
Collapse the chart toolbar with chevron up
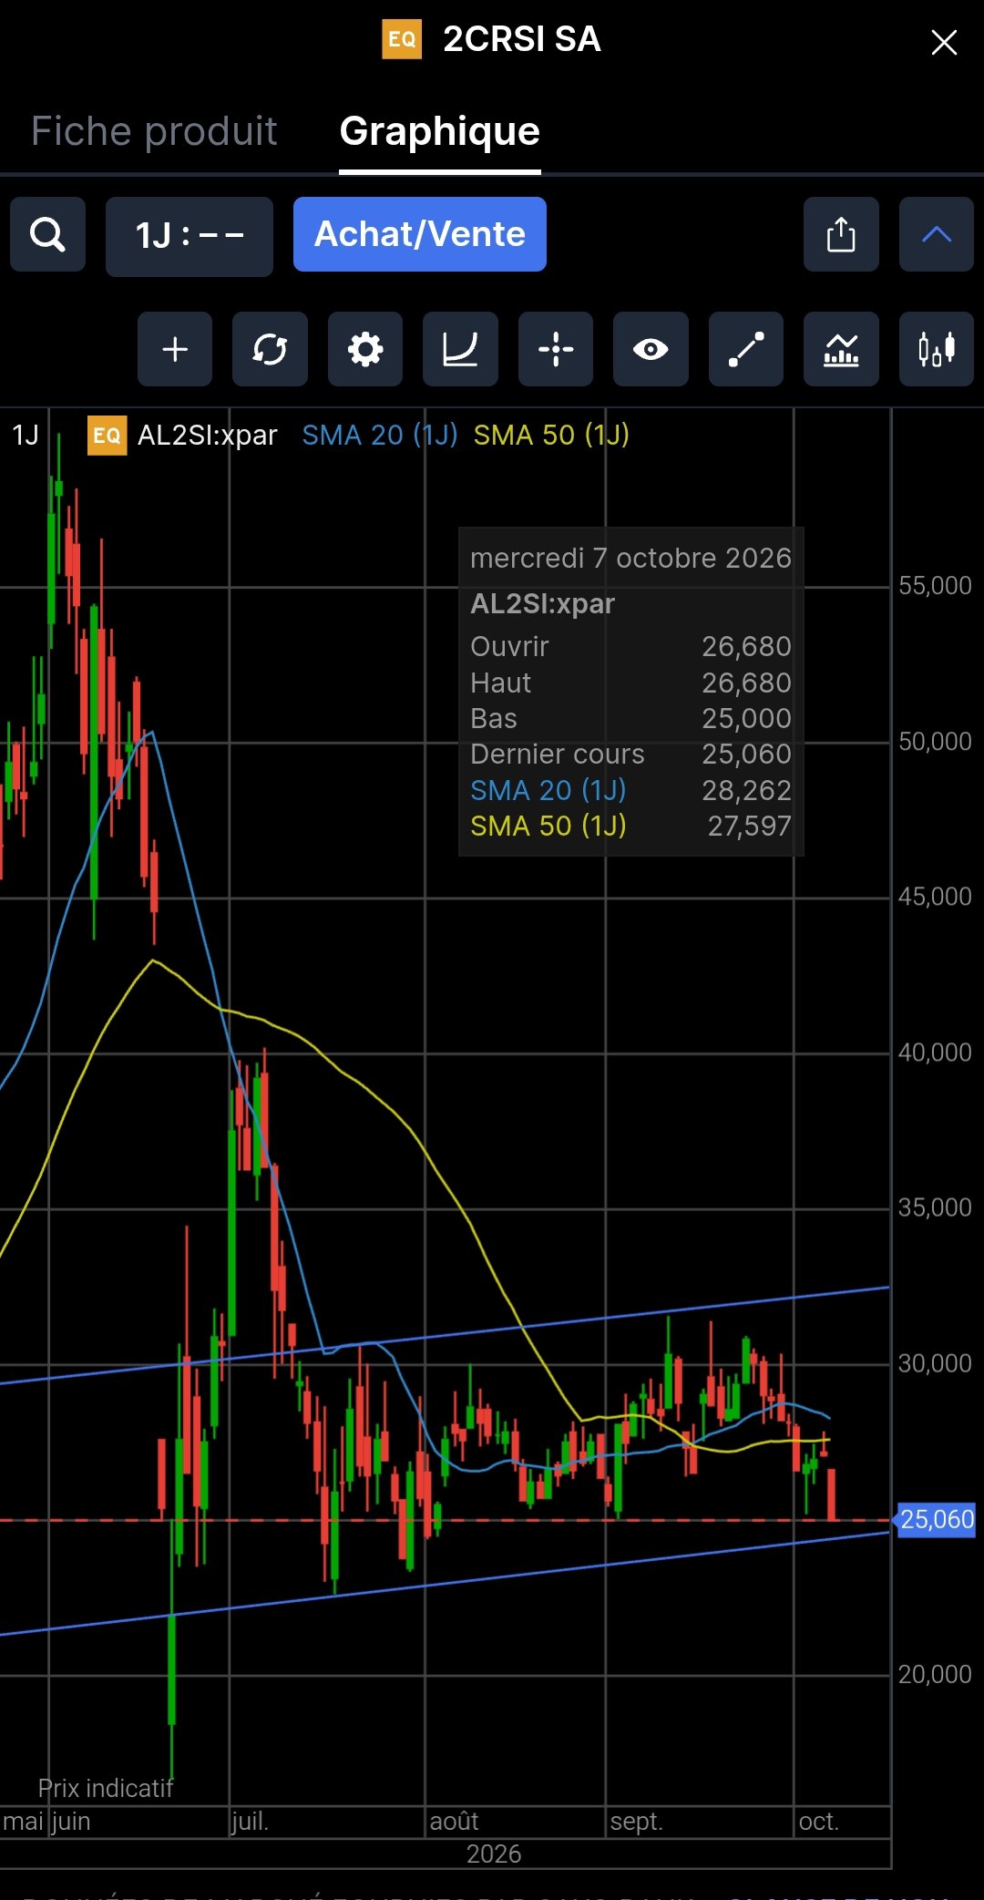[x=937, y=235]
